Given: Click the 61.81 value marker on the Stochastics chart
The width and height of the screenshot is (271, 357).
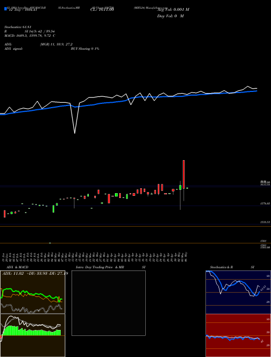Looking at the screenshot, I should click(262, 288).
